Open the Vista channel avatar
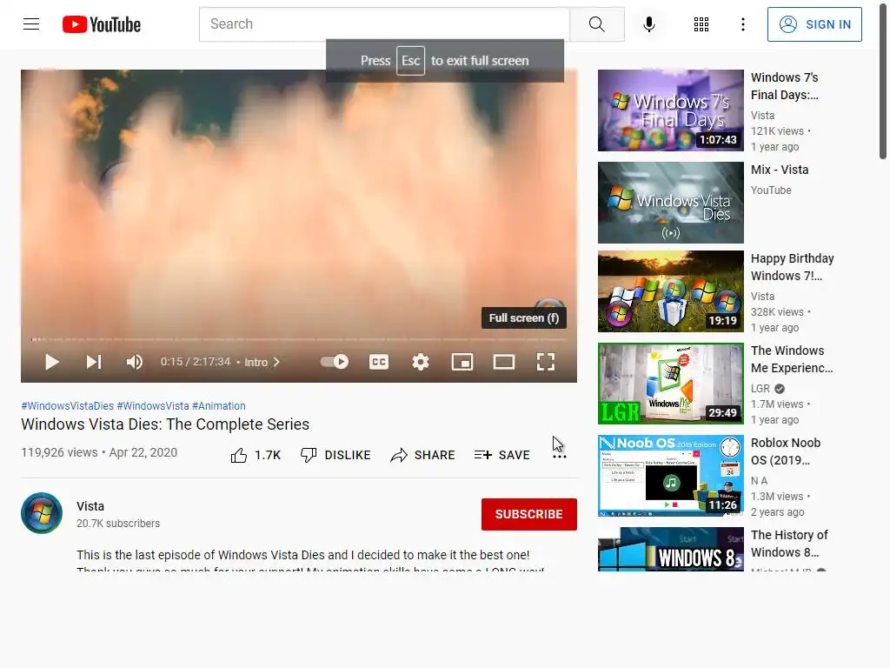The image size is (890, 668). (42, 513)
